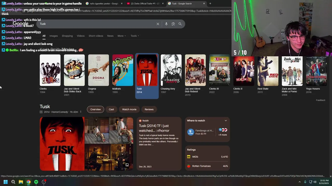Open the taskbar clock showing 10:31 PM
Screen dimensions: 332x186
pyautogui.click(x=324, y=182)
